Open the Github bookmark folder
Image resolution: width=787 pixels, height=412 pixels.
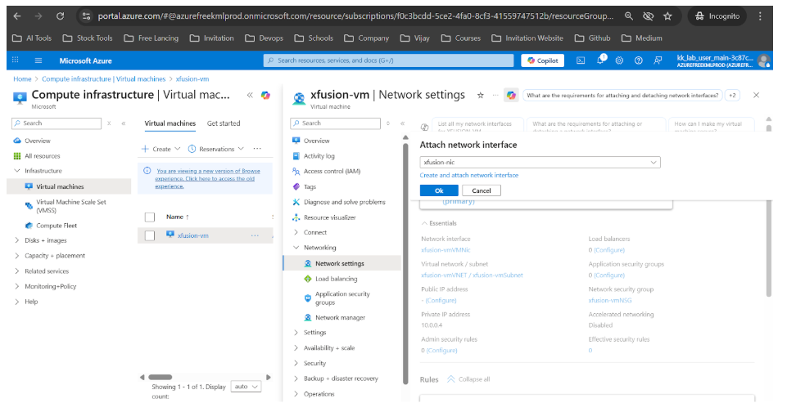(592, 38)
